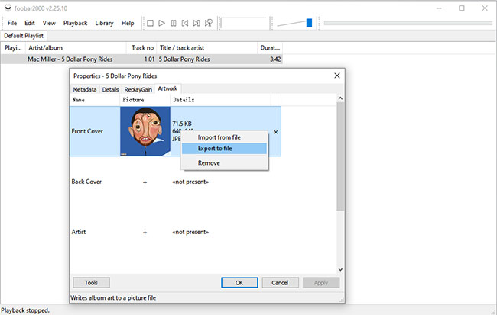497x315 pixels.
Task: Click the Picture column header in Artwork
Action: click(145, 100)
